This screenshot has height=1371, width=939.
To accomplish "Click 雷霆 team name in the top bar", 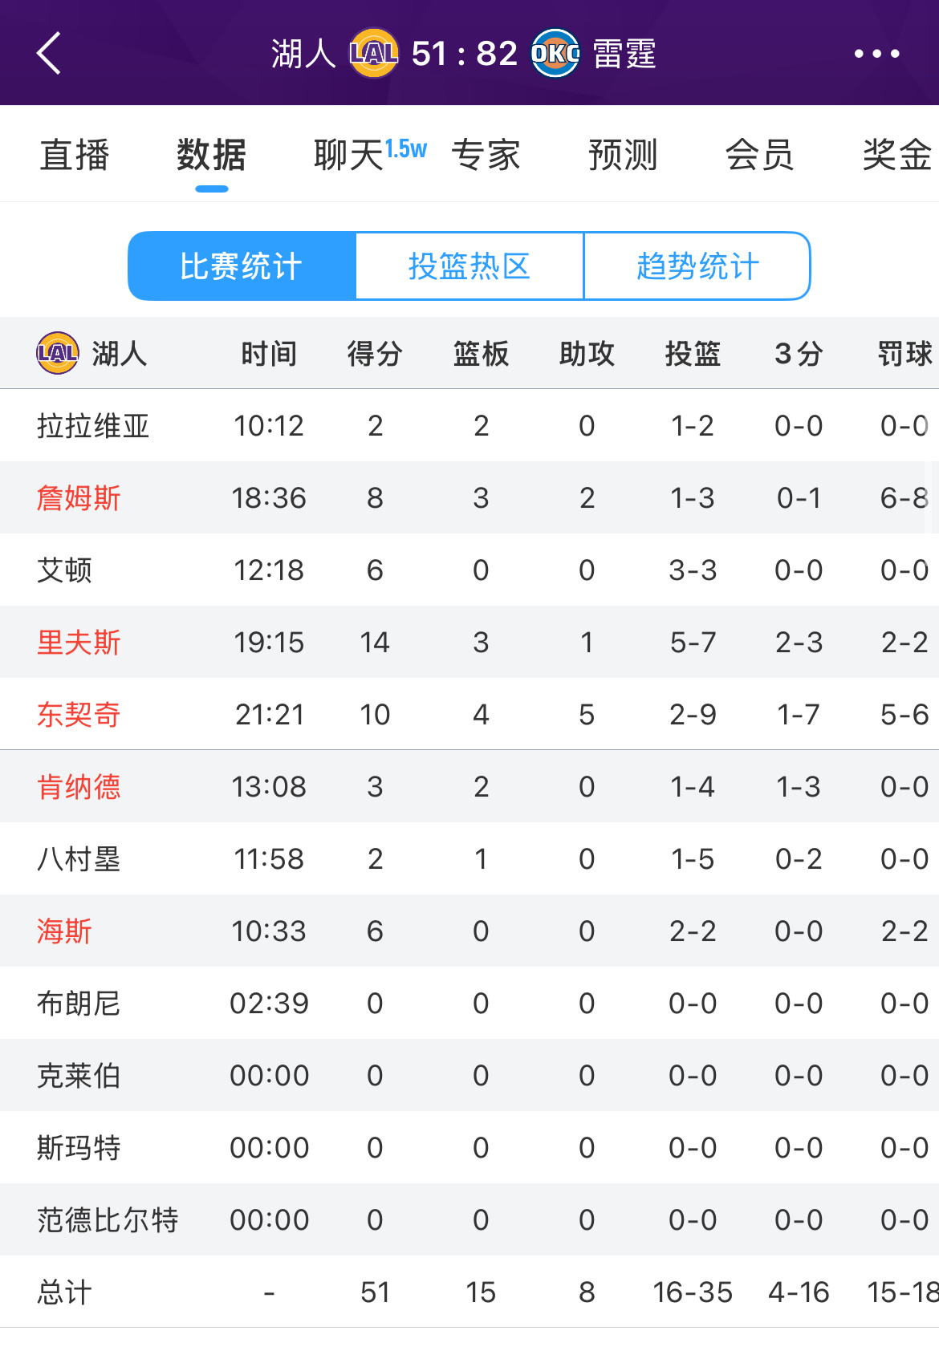I will click(x=622, y=53).
